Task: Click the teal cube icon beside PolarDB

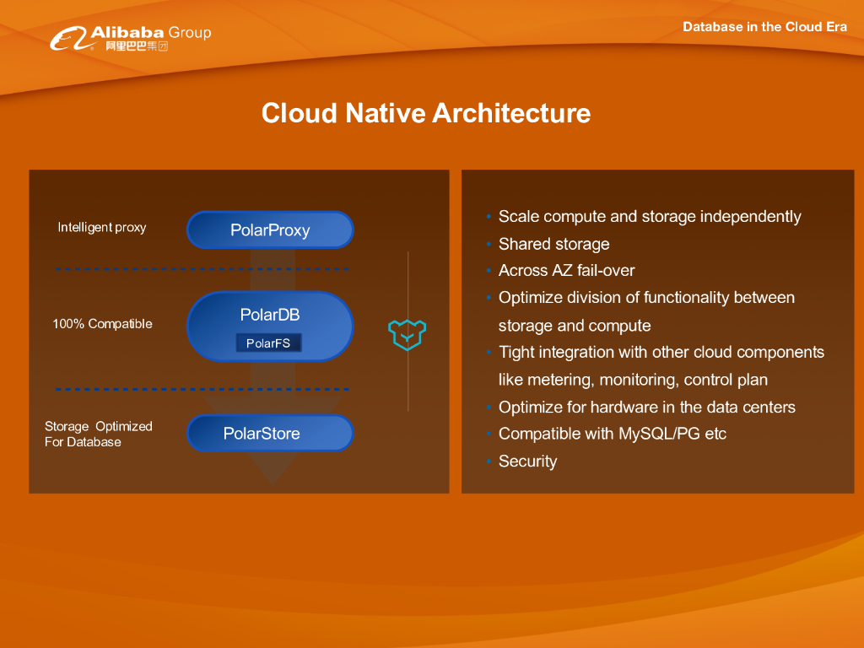Action: (407, 334)
